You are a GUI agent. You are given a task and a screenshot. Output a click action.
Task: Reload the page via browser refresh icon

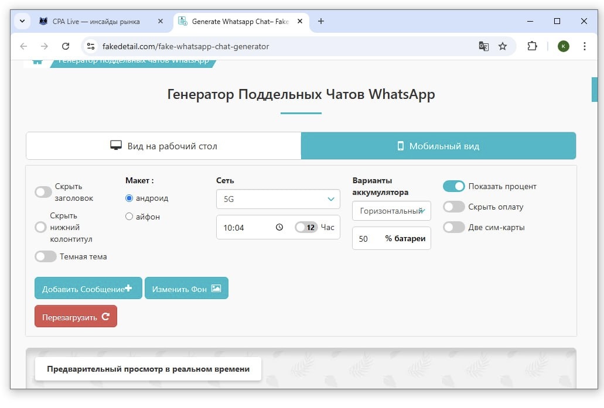[66, 46]
